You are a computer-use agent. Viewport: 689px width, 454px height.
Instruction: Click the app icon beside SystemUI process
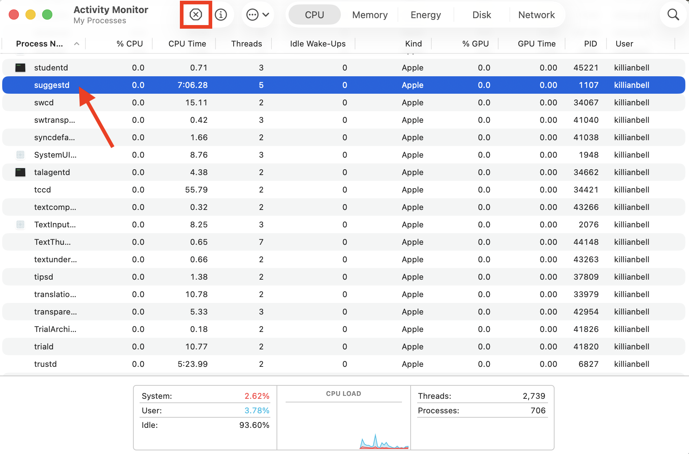(20, 155)
